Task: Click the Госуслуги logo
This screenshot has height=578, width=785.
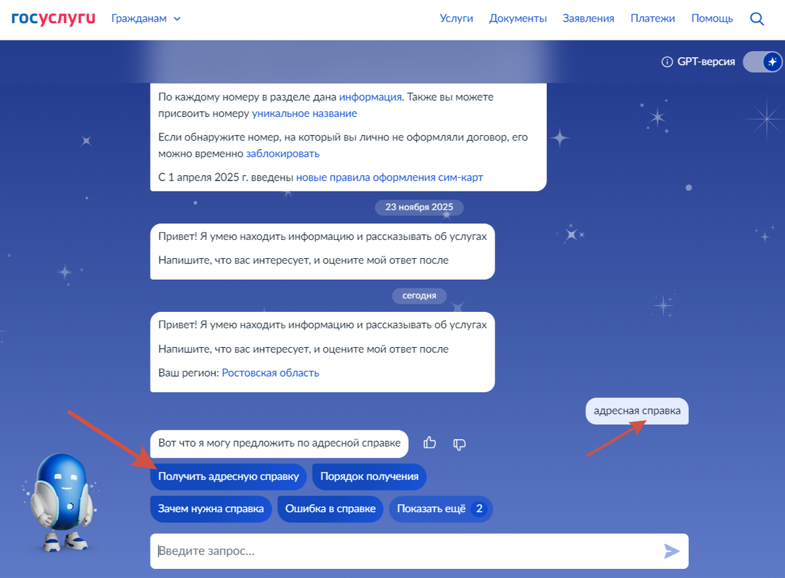Action: pos(53,19)
